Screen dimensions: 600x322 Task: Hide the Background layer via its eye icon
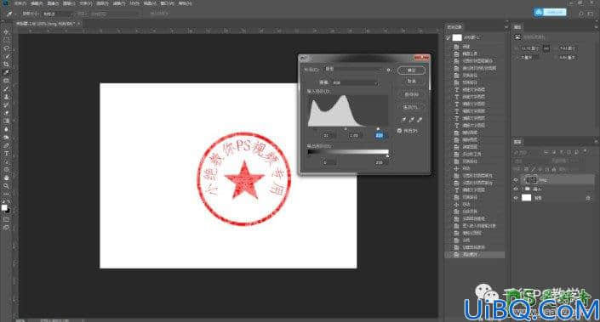[x=516, y=198]
